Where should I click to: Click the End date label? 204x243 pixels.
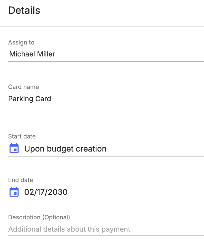(x=21, y=180)
